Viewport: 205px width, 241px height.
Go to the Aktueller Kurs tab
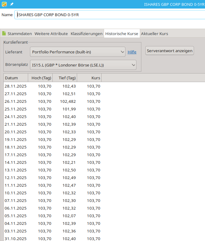point(154,34)
